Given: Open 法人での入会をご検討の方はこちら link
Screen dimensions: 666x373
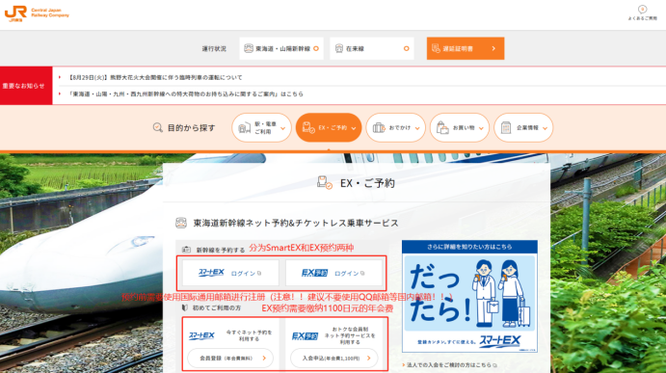Looking at the screenshot, I should coord(449,365).
